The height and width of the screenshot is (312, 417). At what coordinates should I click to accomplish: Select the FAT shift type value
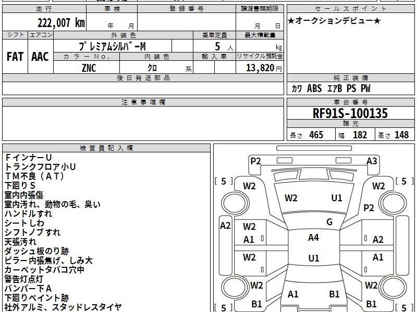15,57
